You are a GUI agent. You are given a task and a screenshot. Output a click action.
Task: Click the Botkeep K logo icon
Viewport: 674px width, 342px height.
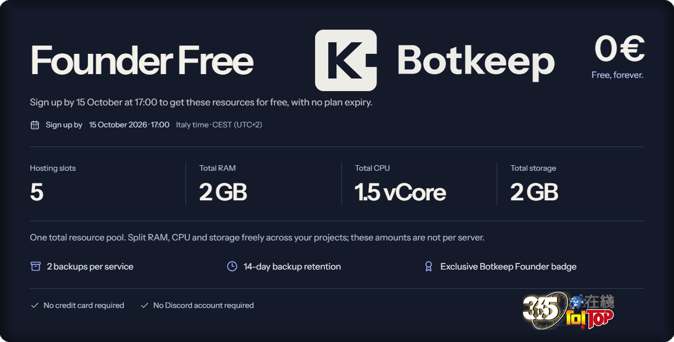346,60
